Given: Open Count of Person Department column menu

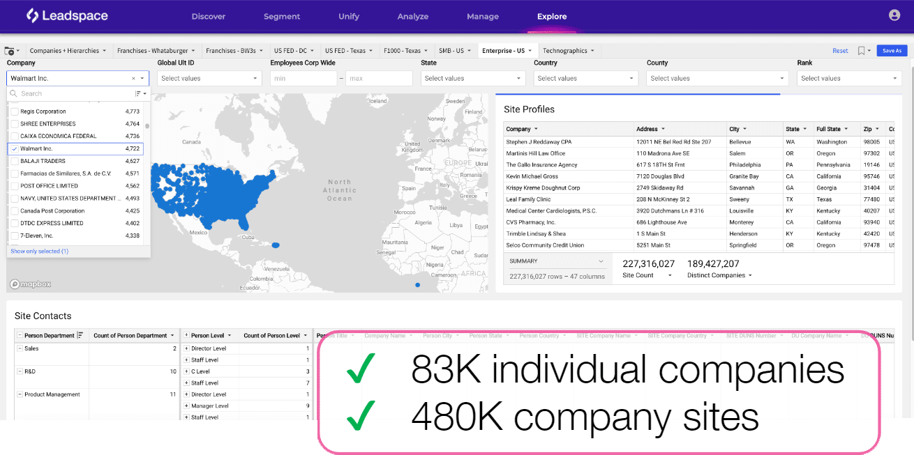Looking at the screenshot, I should pyautogui.click(x=172, y=336).
